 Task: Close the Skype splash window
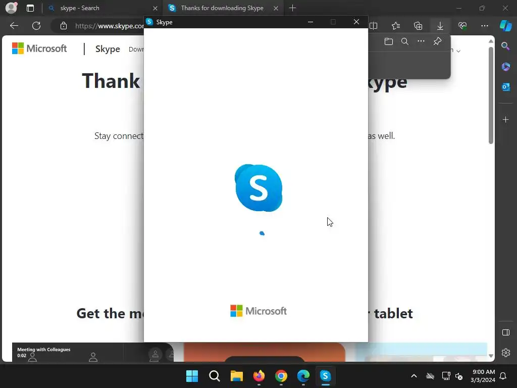(x=356, y=22)
